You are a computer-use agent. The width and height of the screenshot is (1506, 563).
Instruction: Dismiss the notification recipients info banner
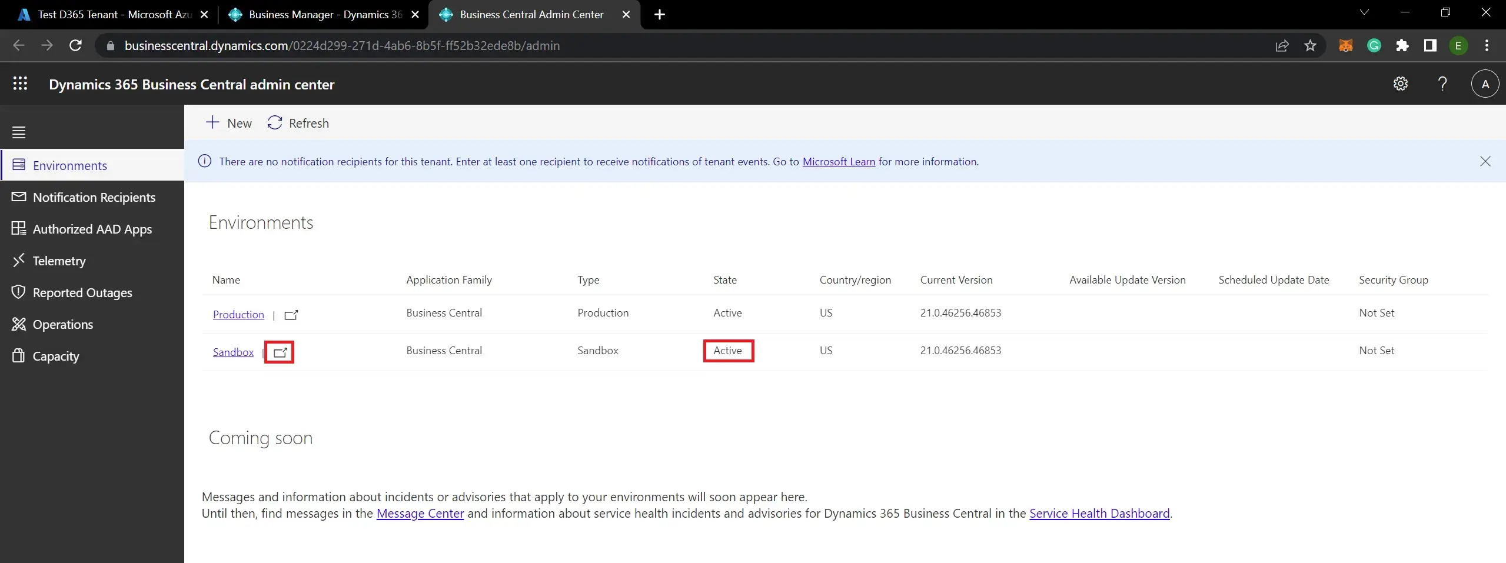click(1485, 161)
